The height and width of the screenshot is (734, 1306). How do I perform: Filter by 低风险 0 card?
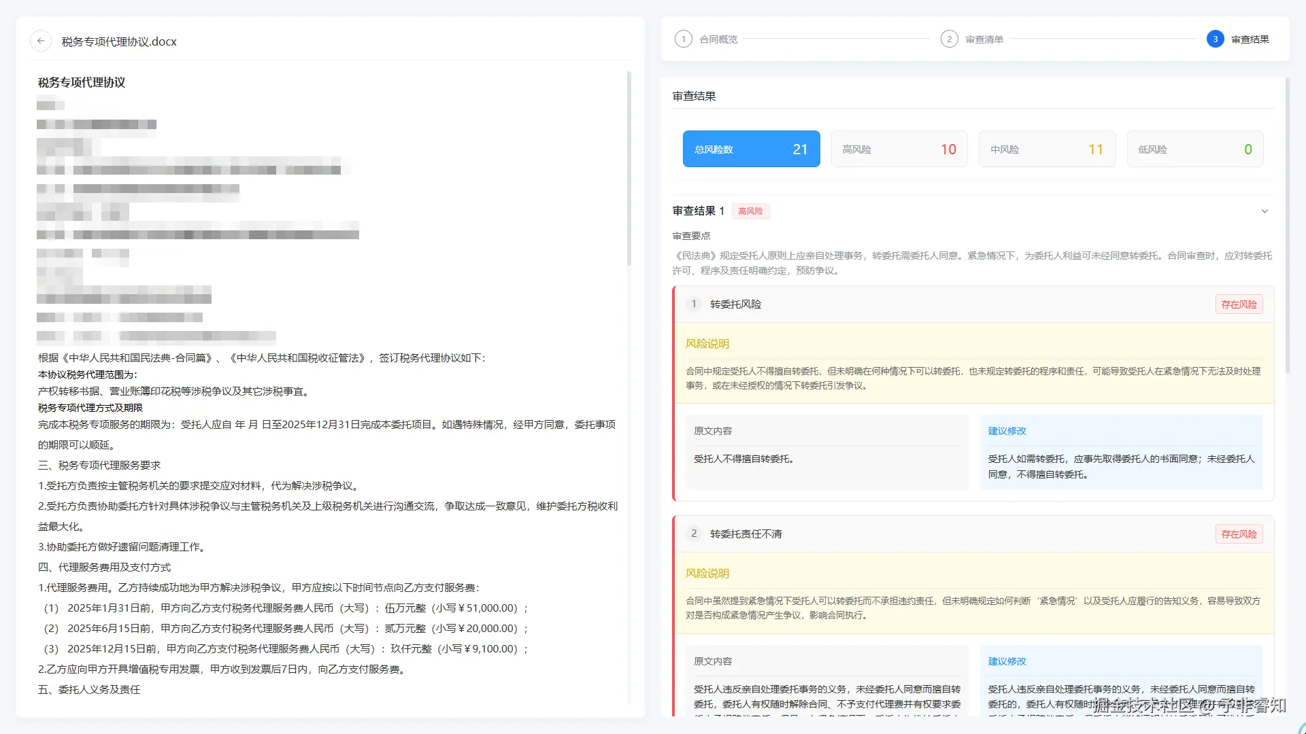coord(1194,149)
